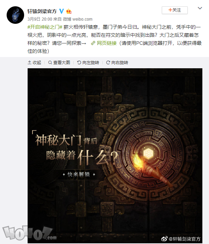Click the crown membership badge icon
Screen dimensions: 209x244
point(69,11)
